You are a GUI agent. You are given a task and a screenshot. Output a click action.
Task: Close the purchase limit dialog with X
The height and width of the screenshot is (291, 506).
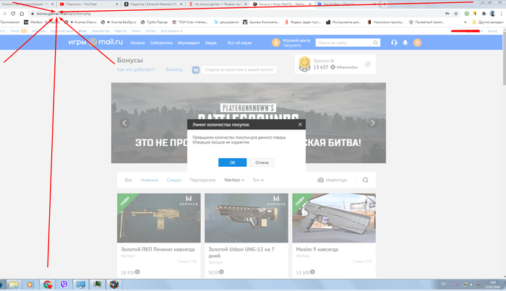click(300, 124)
